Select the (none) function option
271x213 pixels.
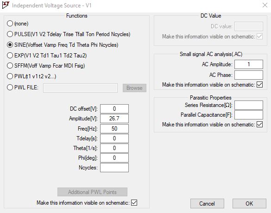coord(10,24)
